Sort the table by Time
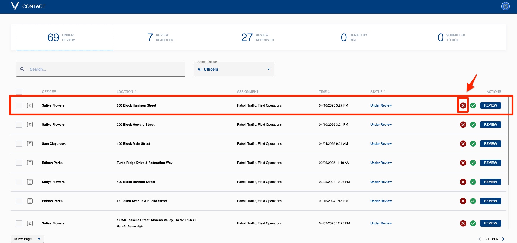This screenshot has width=517, height=243. [324, 92]
